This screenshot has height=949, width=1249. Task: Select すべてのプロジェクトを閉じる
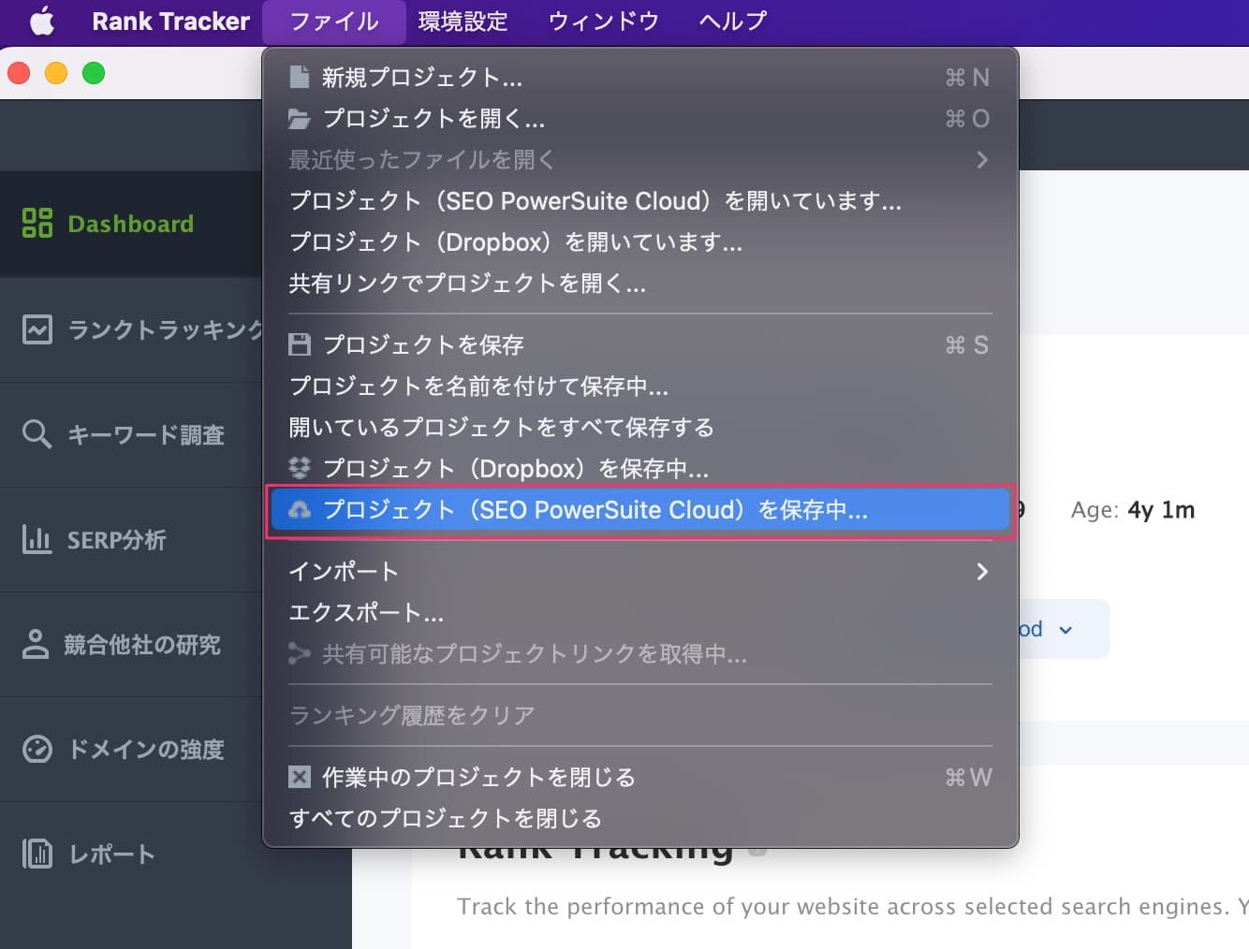[x=640, y=818]
